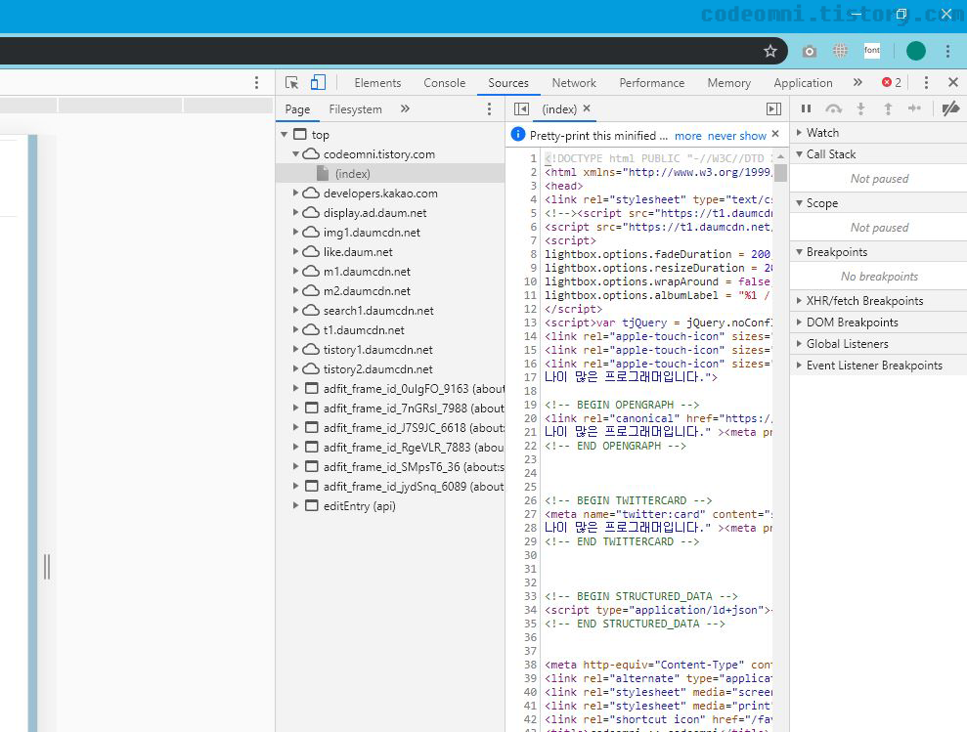Switch to the Console tab
Viewport: 967px width, 732px height.
pyautogui.click(x=444, y=83)
